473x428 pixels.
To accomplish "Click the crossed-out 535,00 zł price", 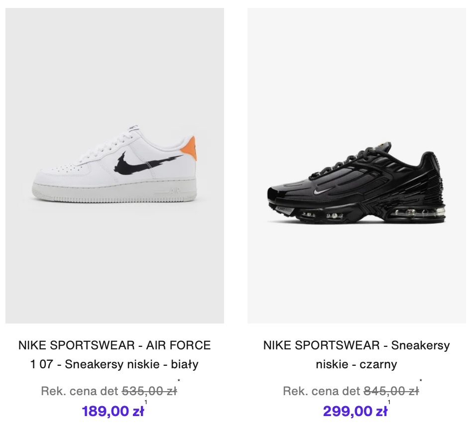I will [149, 391].
